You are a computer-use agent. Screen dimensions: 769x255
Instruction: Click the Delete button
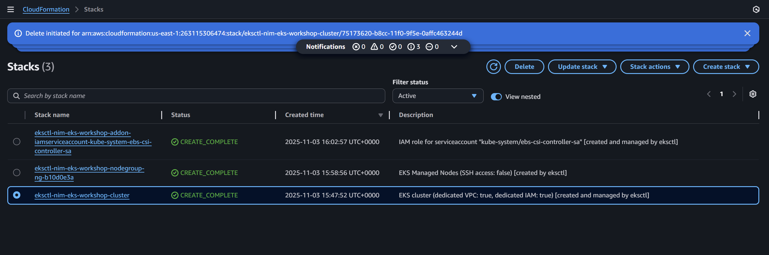(x=524, y=67)
